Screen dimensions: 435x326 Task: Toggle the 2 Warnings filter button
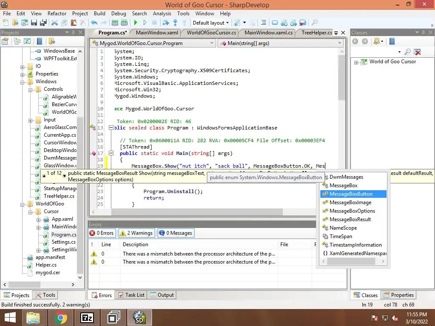(137, 233)
